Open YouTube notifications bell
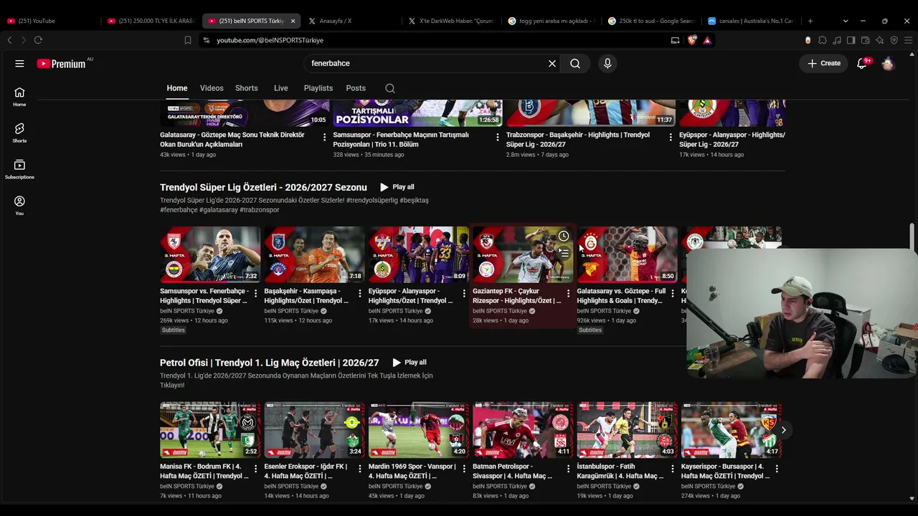This screenshot has height=516, width=918. pyautogui.click(x=863, y=63)
